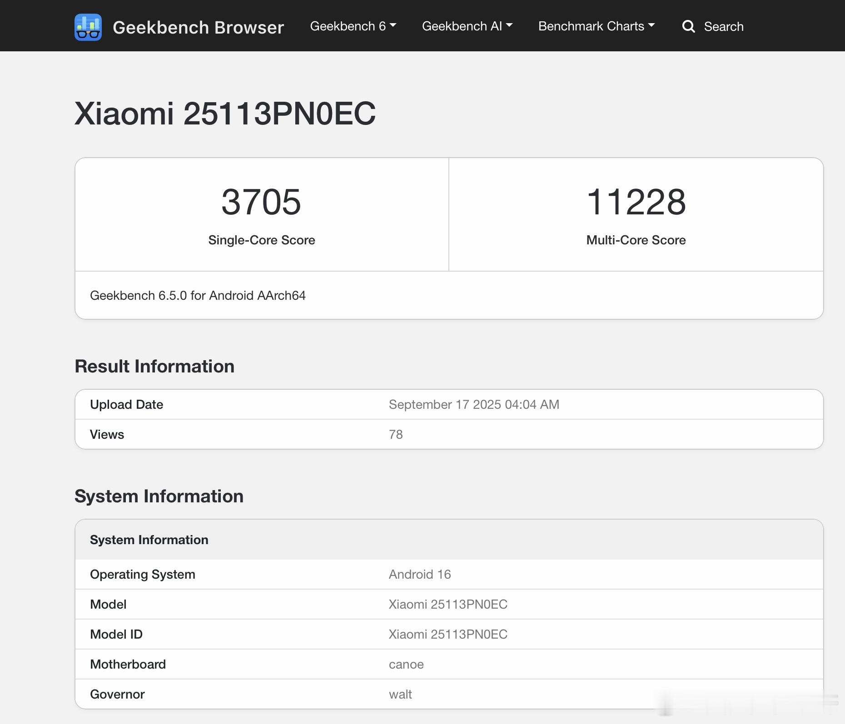
Task: Click the magnifying glass search icon
Action: point(689,26)
